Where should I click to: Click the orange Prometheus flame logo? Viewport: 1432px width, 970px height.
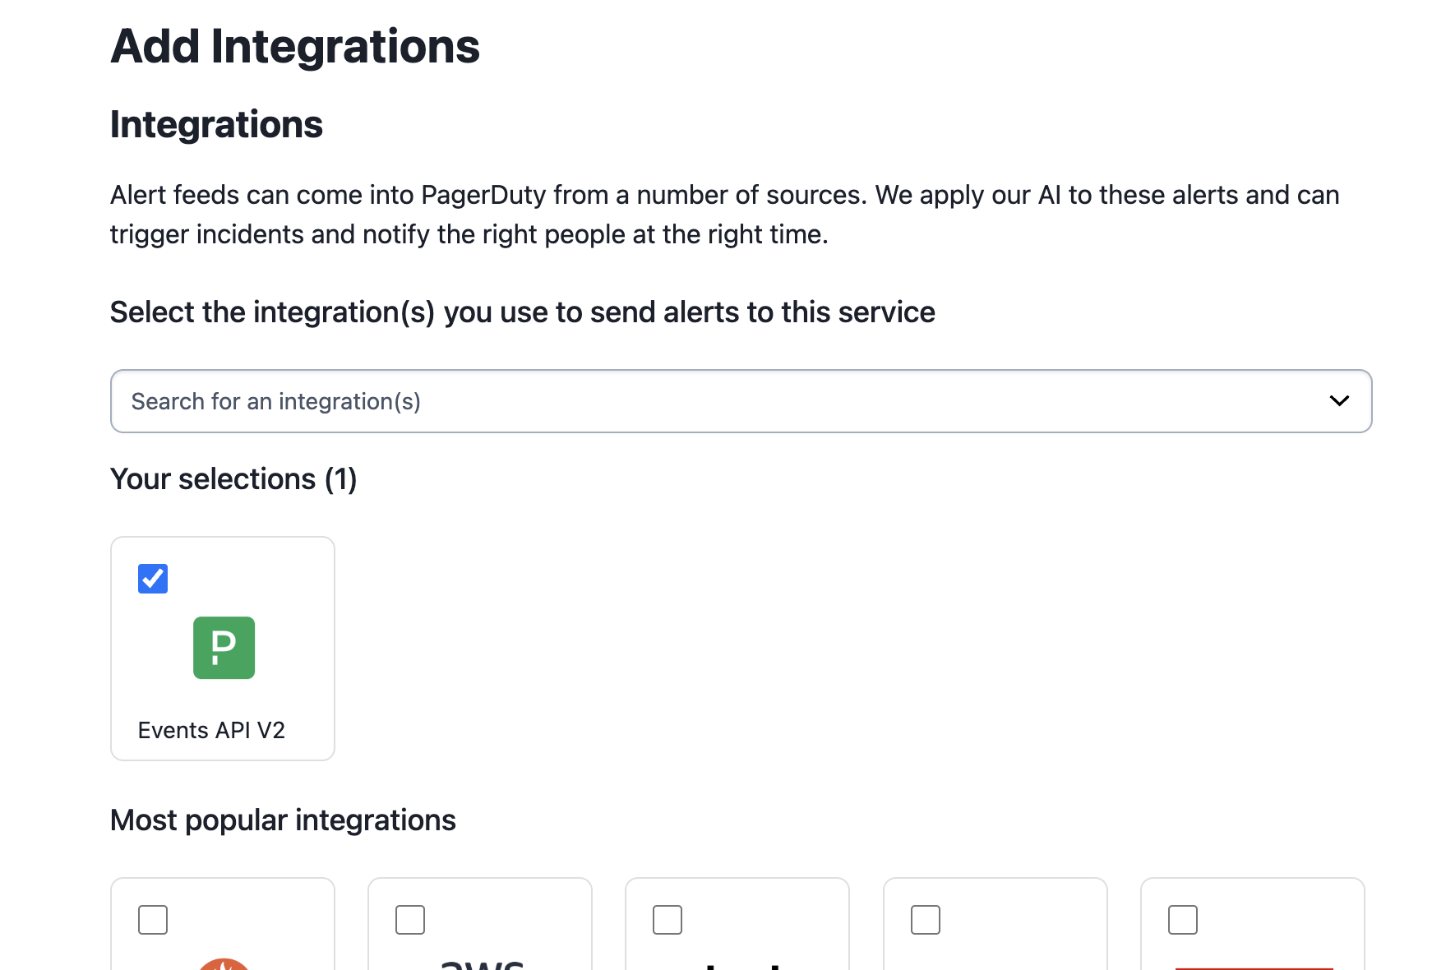pos(224,966)
